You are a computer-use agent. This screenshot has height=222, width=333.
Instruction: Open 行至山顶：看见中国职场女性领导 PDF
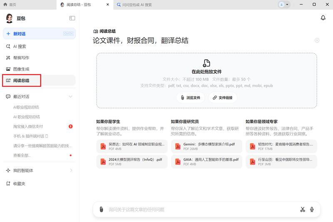[x=281, y=162]
